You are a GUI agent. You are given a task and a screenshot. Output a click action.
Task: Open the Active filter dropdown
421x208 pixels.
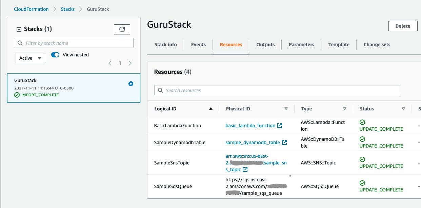point(31,58)
